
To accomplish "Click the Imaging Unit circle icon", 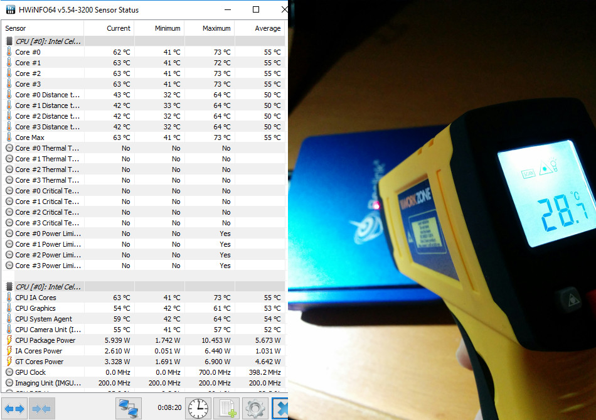I will point(9,383).
